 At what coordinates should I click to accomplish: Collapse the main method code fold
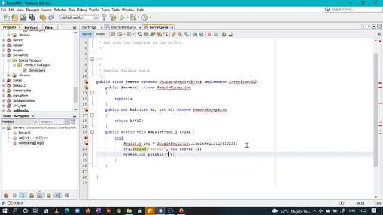click(x=92, y=132)
